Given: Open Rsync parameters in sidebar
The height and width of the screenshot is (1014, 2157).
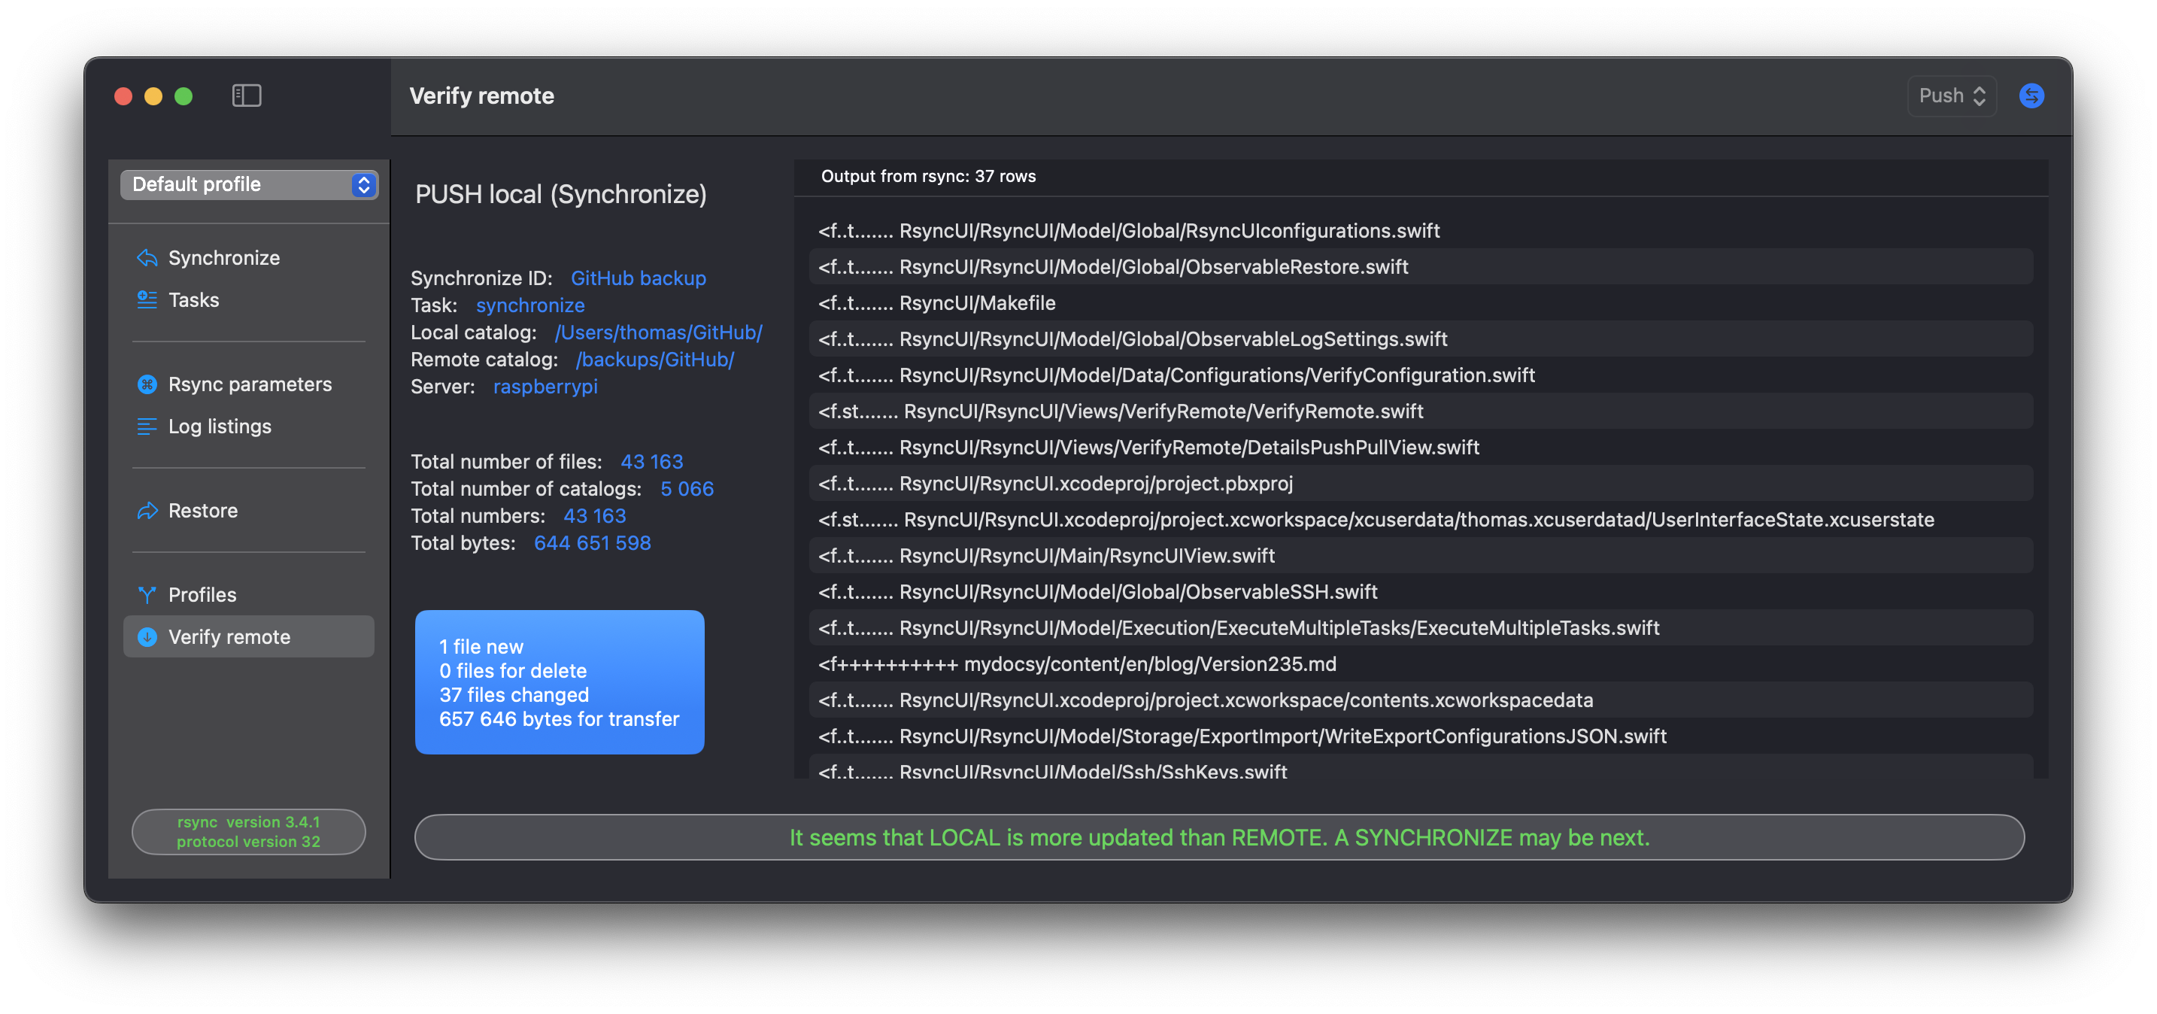Looking at the screenshot, I should pyautogui.click(x=249, y=384).
